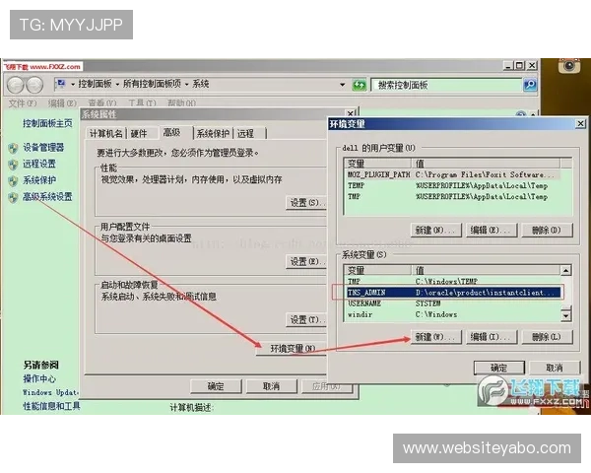Expand the 控制面板 breadcrumb arrow

[x=117, y=84]
